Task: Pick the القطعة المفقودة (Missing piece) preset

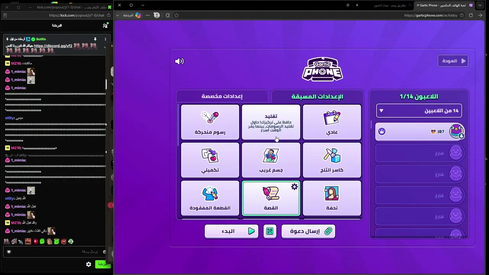Action: [210, 198]
